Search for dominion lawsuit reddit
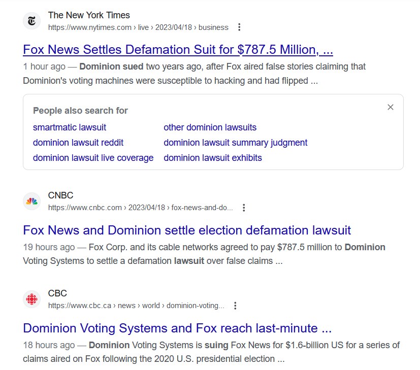The image size is (420, 370). [x=78, y=143]
